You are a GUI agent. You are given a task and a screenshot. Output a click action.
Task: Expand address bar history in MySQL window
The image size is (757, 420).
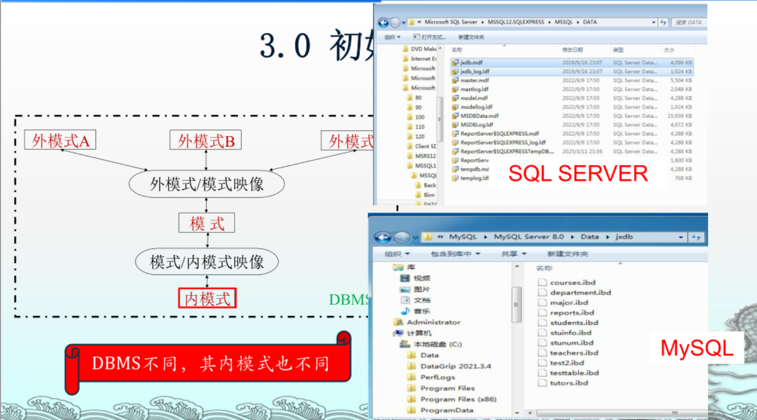[681, 237]
